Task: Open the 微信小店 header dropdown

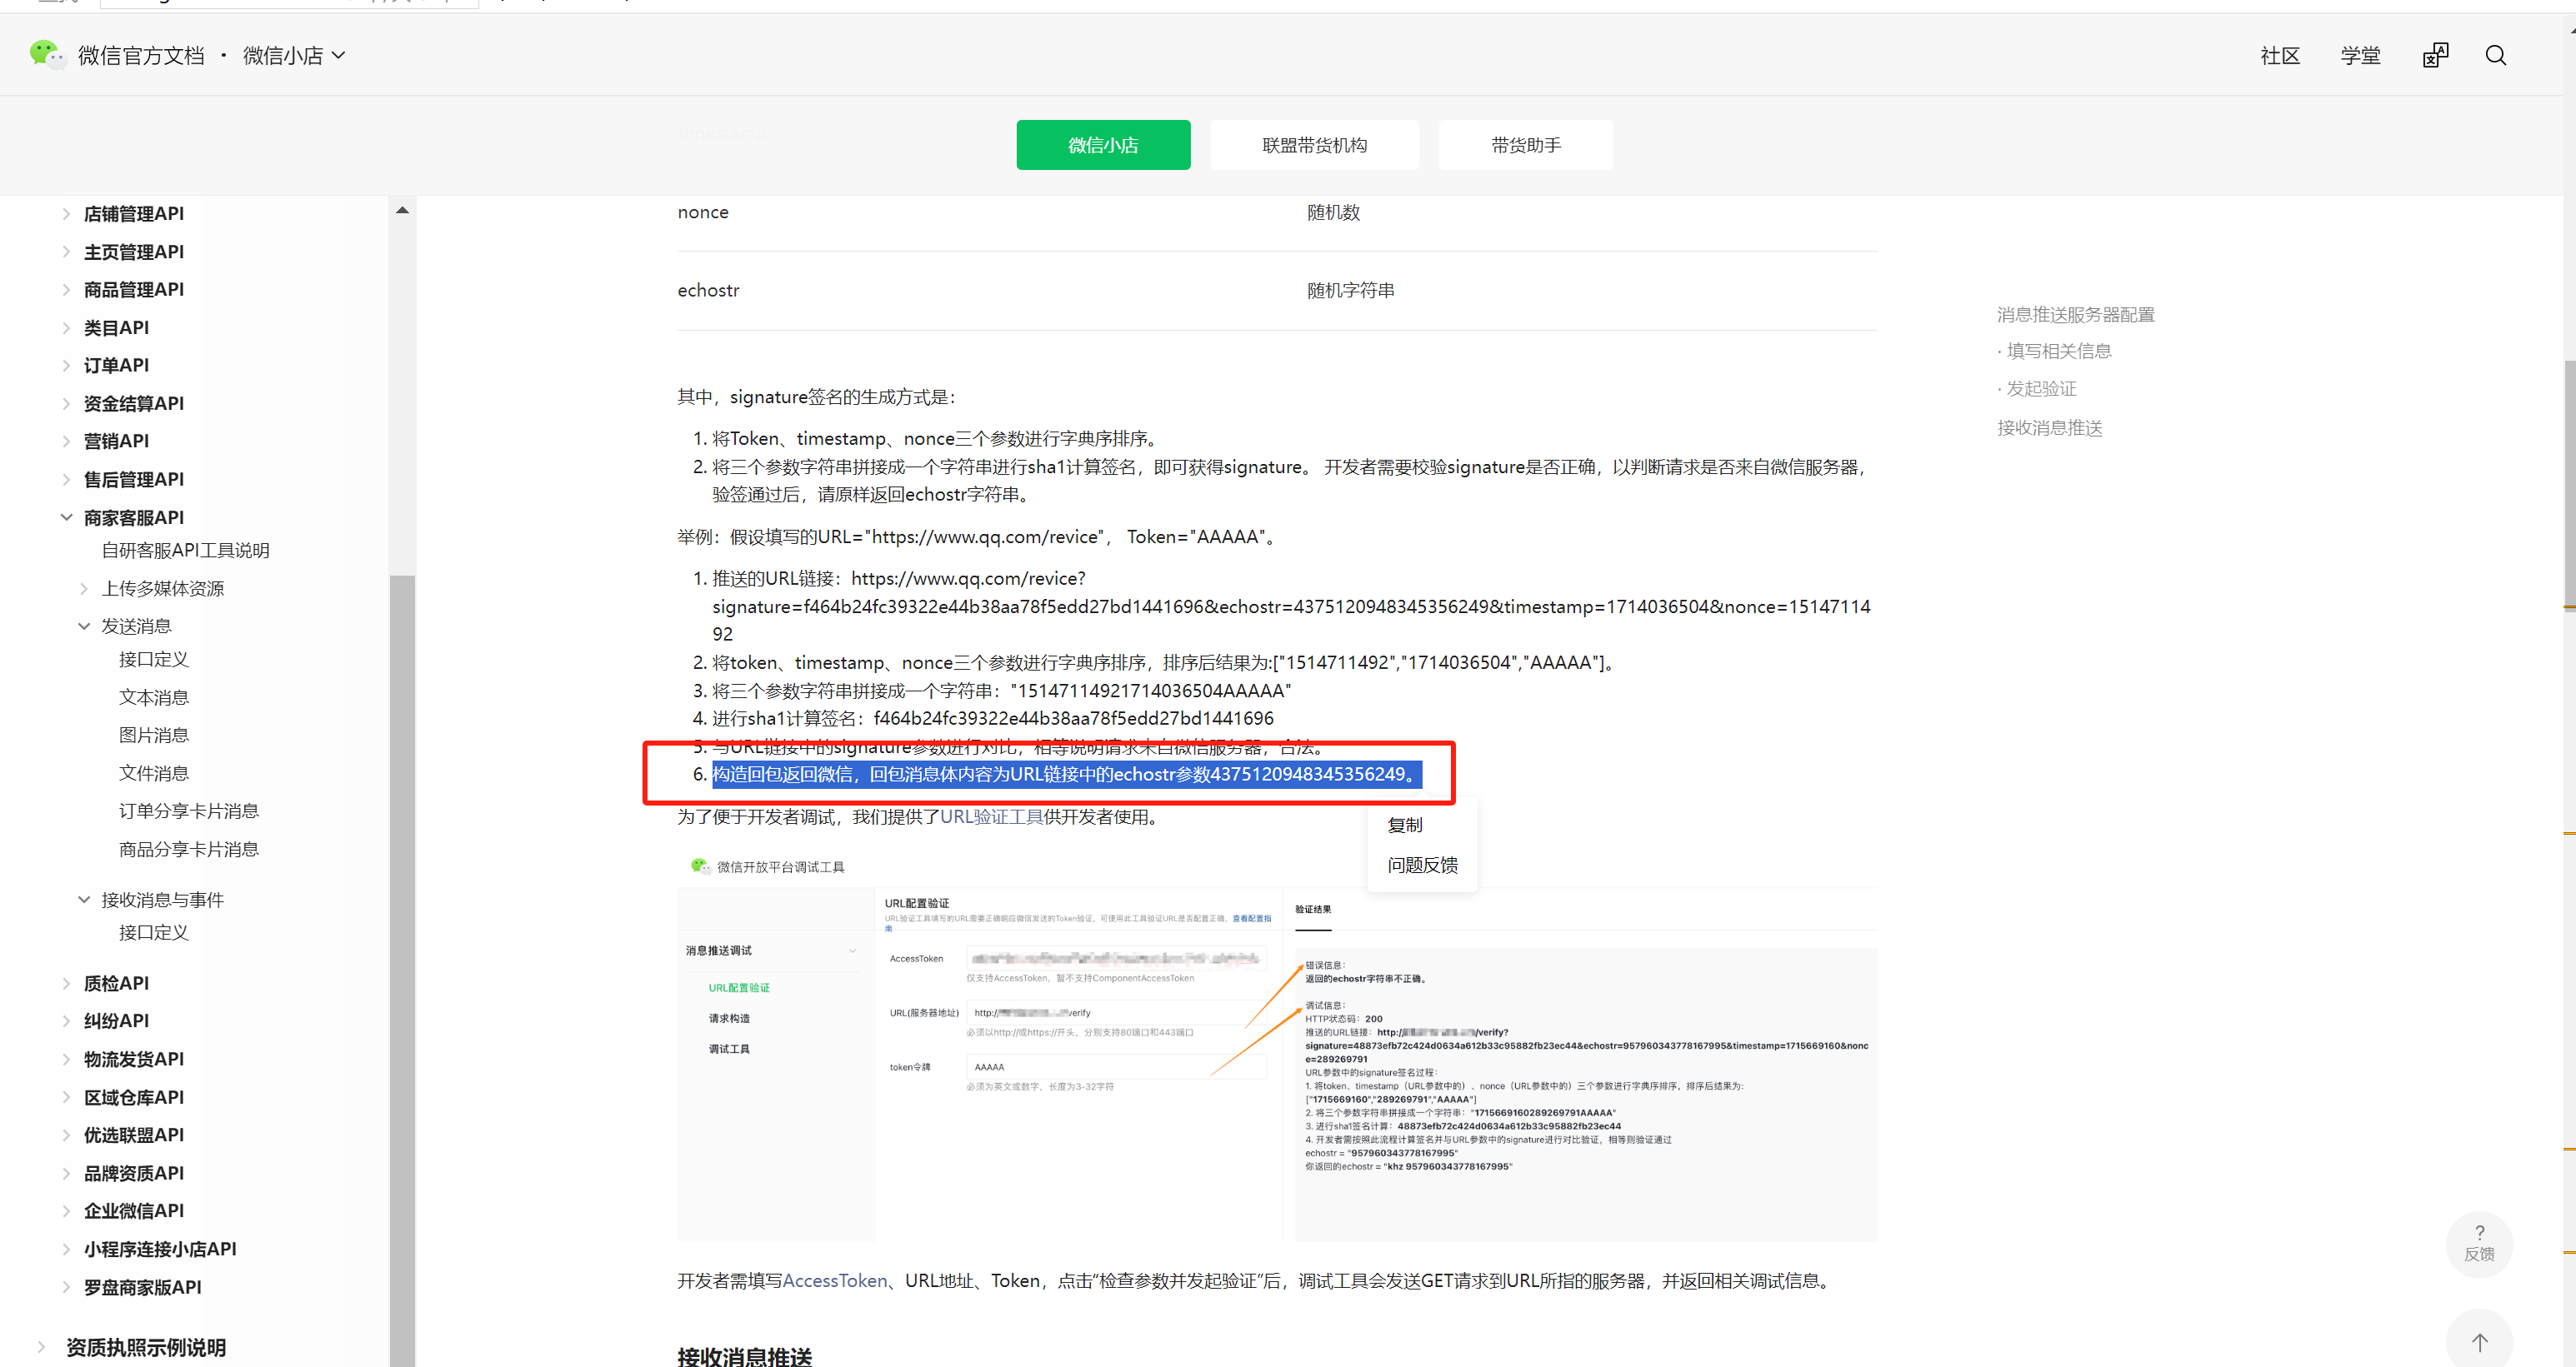Action: click(294, 56)
